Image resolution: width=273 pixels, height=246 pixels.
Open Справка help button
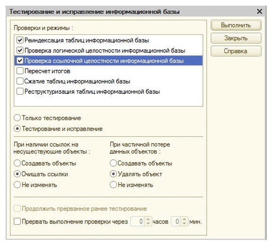click(236, 51)
